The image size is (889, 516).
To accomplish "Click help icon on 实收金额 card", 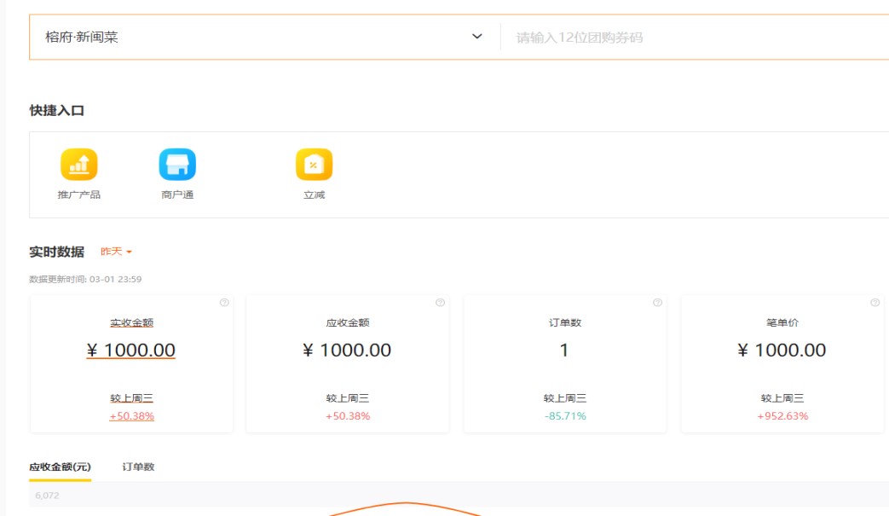I will pyautogui.click(x=224, y=303).
